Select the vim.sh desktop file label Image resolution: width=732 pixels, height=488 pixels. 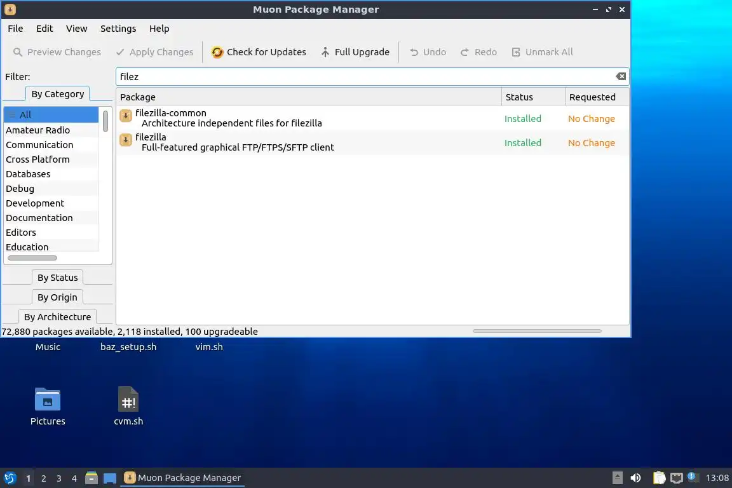209,347
